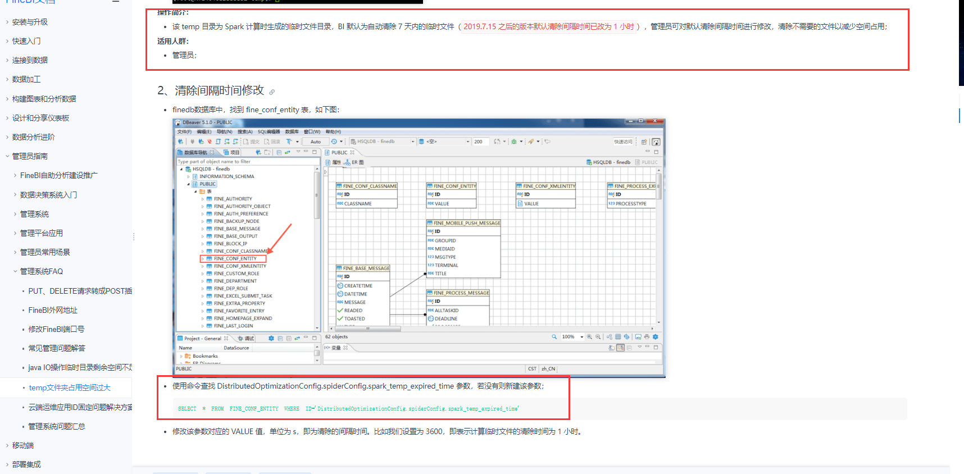
Task: Expand the 管理平台应用 subsection chevron
Action: click(15, 233)
